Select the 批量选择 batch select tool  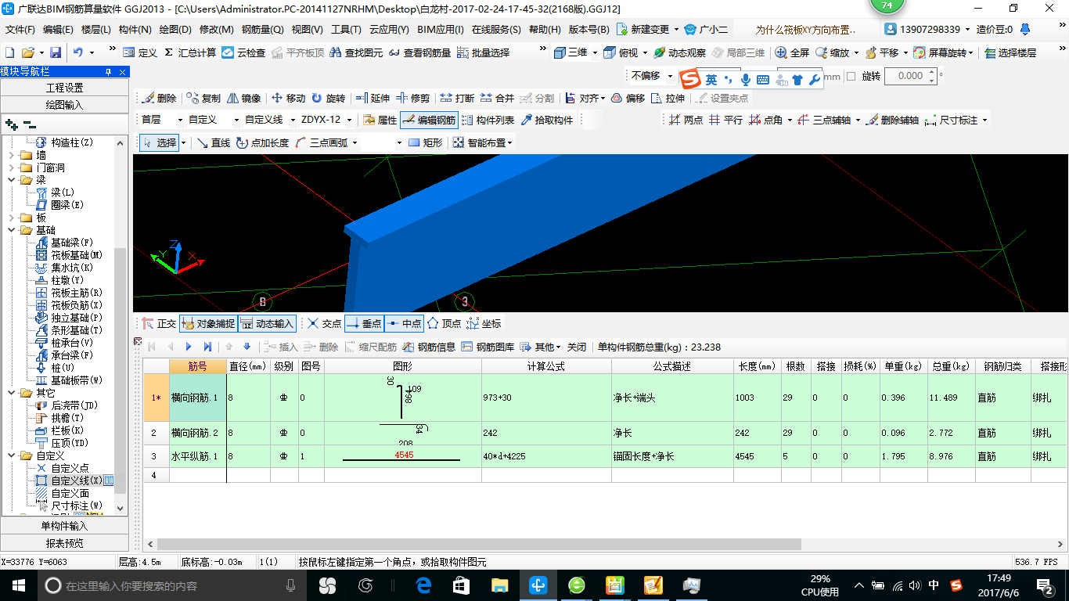(483, 52)
